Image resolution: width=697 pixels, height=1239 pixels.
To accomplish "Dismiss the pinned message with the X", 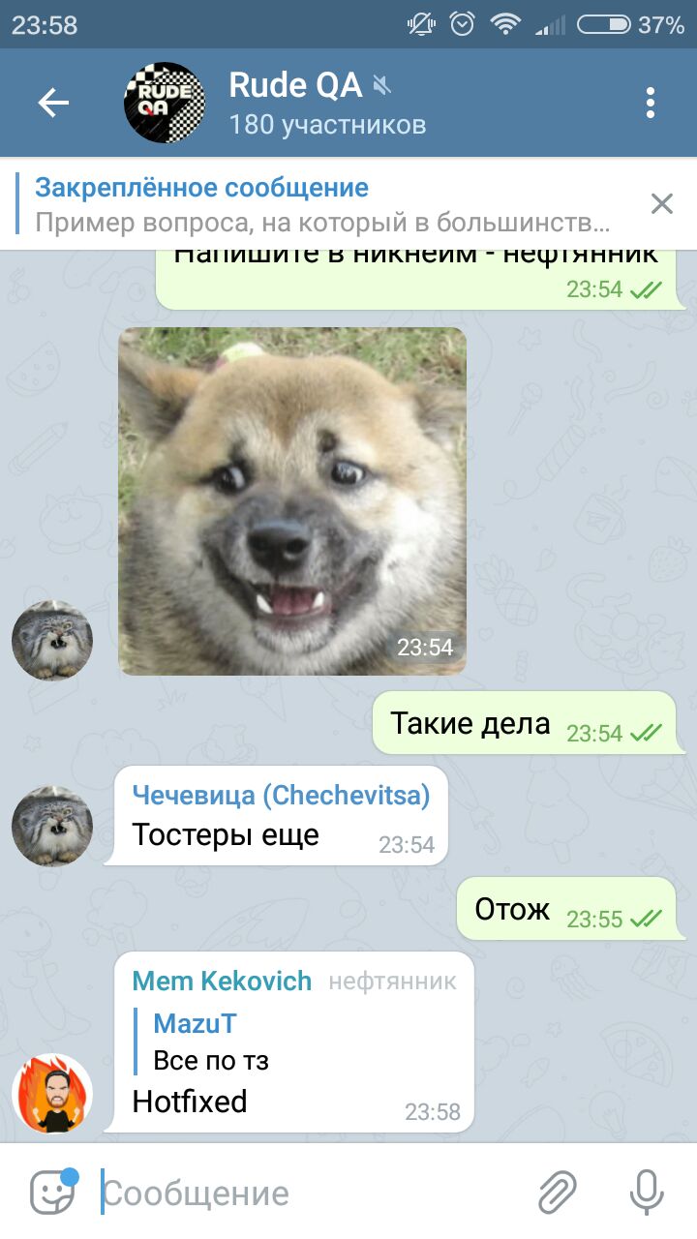I will click(x=662, y=203).
